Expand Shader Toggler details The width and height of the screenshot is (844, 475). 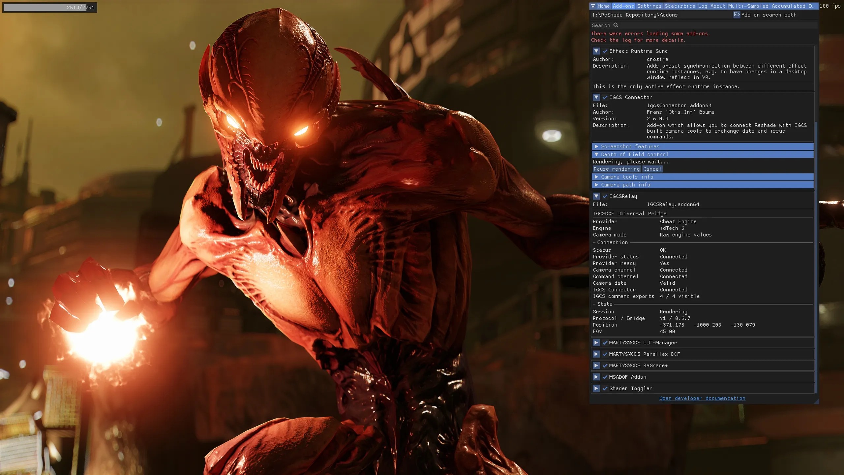click(596, 389)
